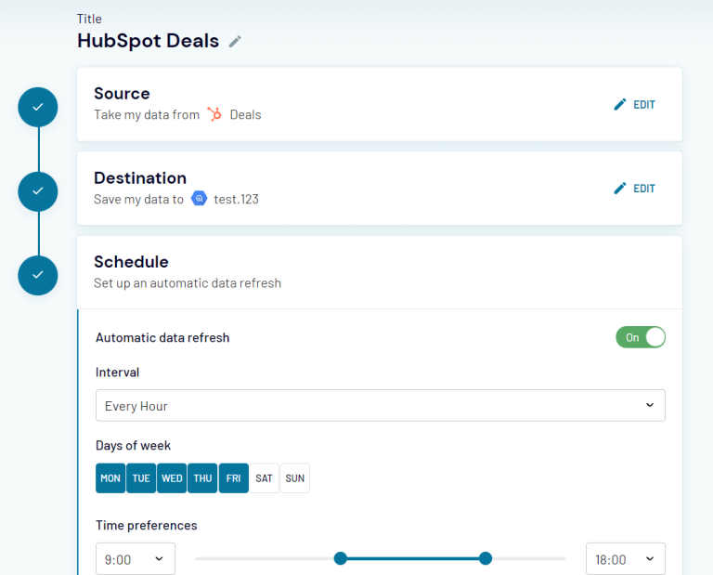Click the Source step checkmark circle
713x575 pixels.
click(38, 107)
